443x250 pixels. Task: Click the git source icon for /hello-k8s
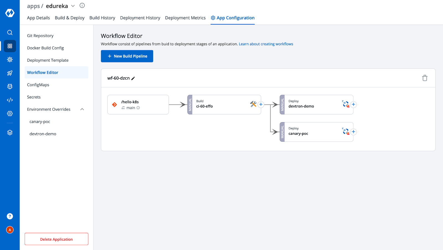tap(114, 105)
